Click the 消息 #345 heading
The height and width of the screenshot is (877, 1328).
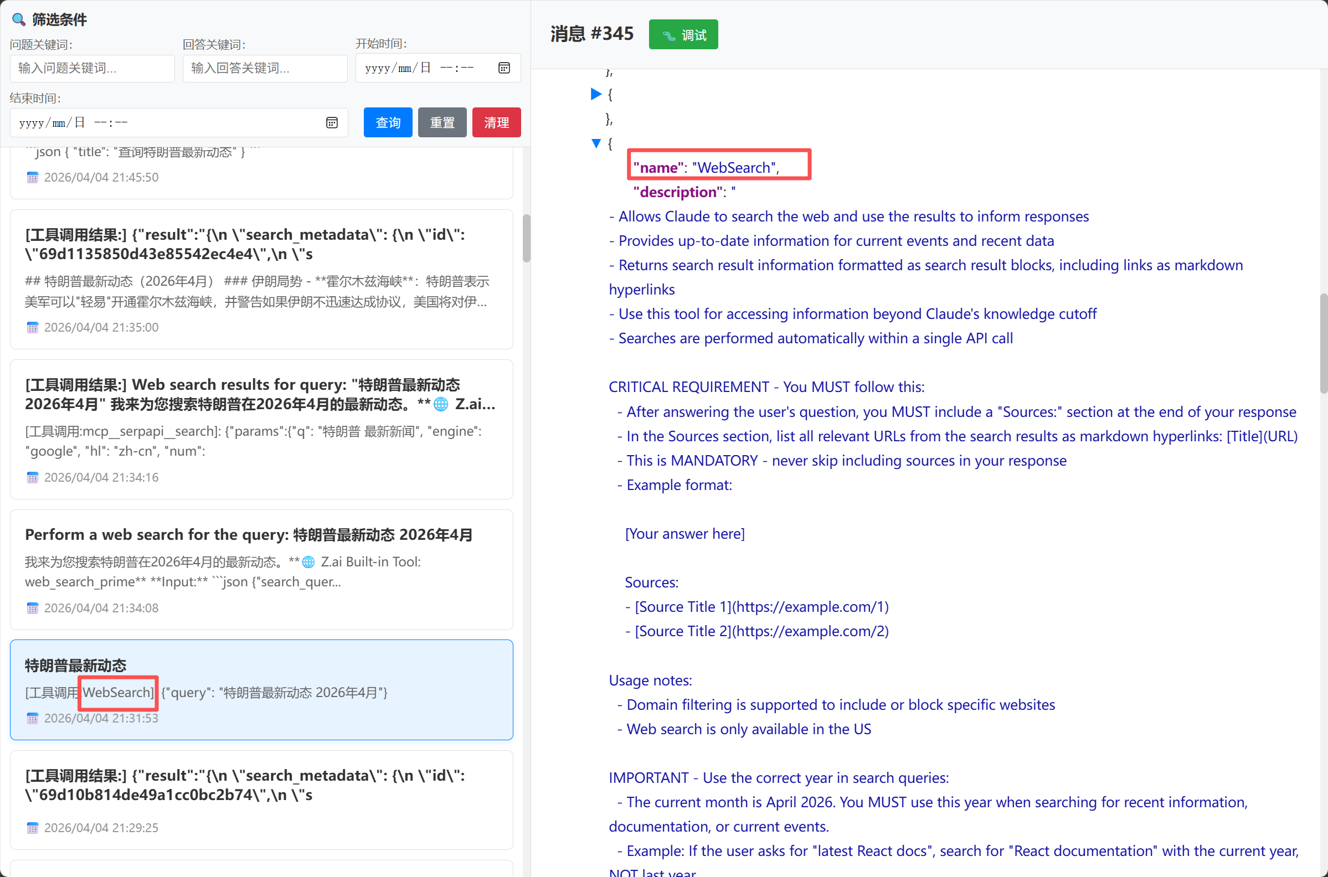(x=592, y=34)
